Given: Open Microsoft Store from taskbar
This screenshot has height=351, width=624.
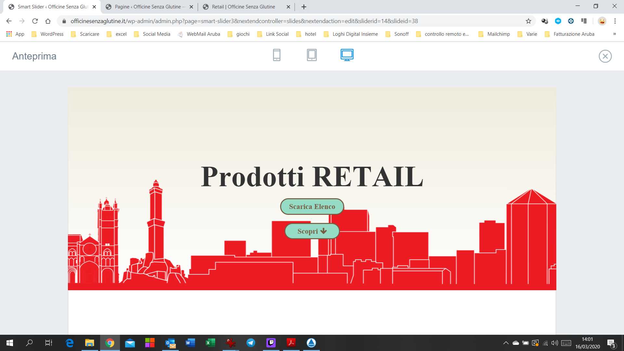Looking at the screenshot, I should coord(150,343).
